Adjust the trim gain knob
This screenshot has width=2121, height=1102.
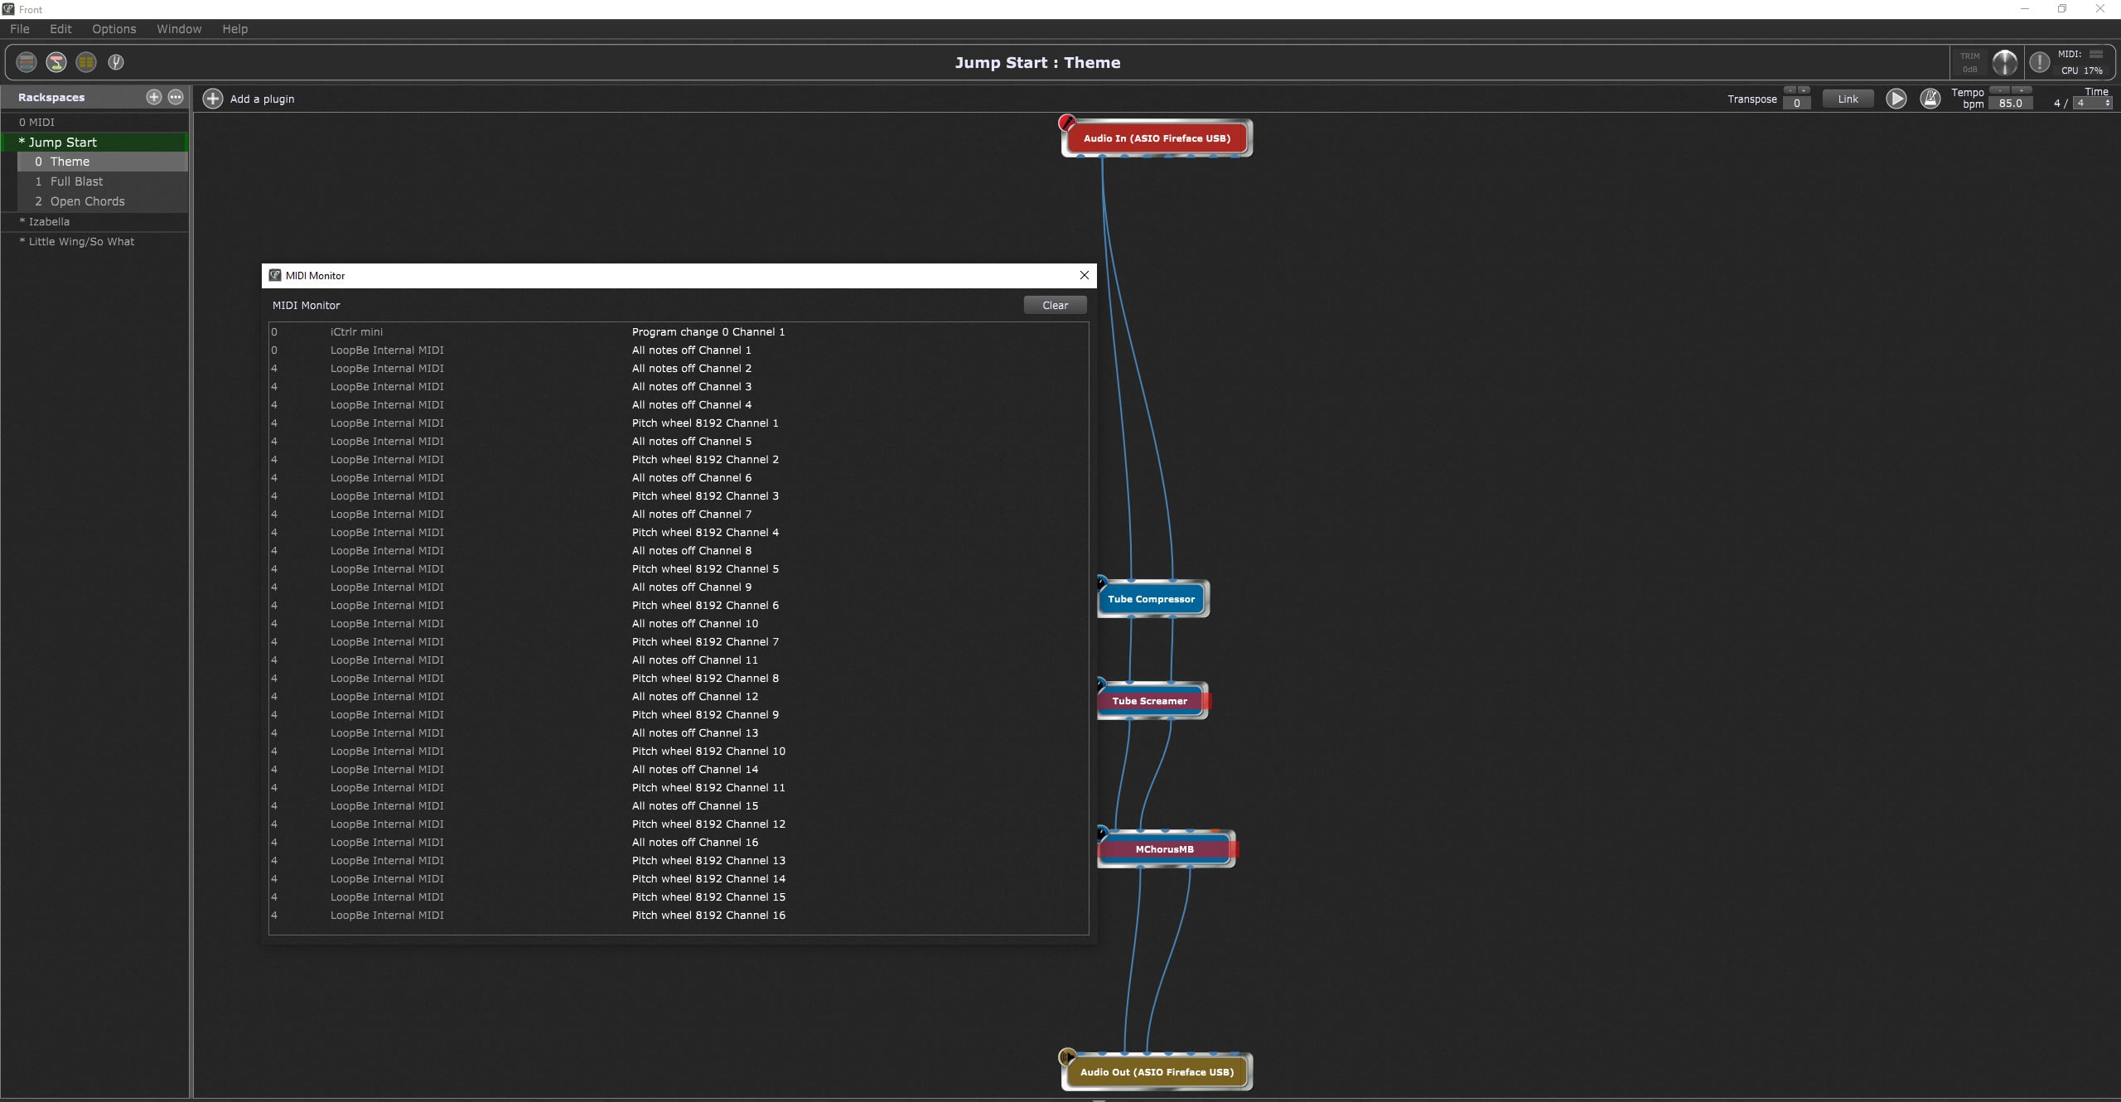pyautogui.click(x=2004, y=62)
